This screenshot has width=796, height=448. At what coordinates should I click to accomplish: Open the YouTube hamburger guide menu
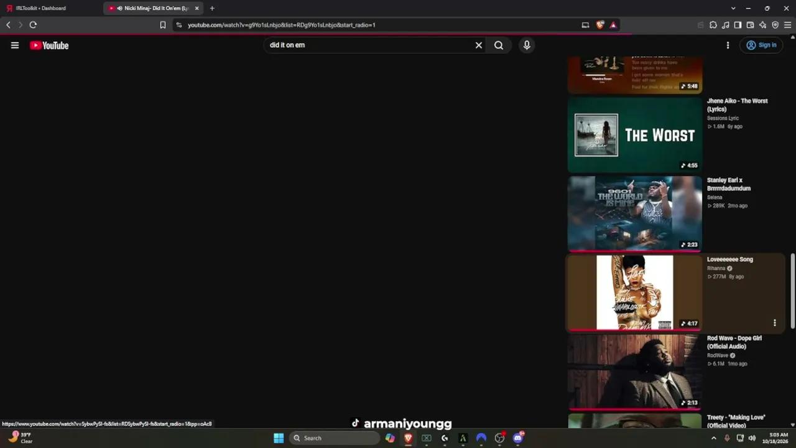[15, 45]
